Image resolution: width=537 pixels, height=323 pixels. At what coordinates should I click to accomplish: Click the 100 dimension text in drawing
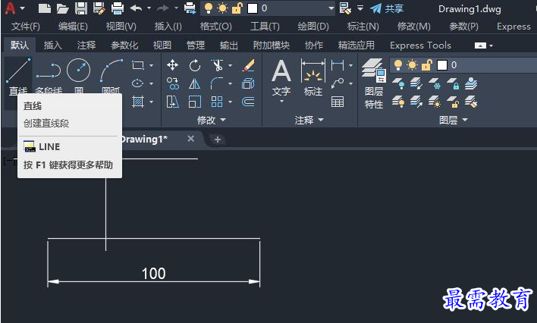point(153,273)
